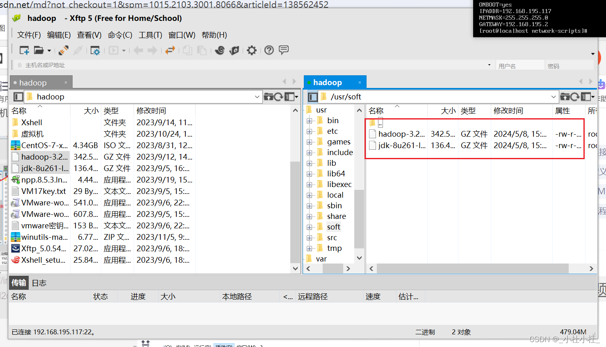This screenshot has height=347, width=606.
Task: Switch to the 日志 log tab
Action: click(39, 283)
